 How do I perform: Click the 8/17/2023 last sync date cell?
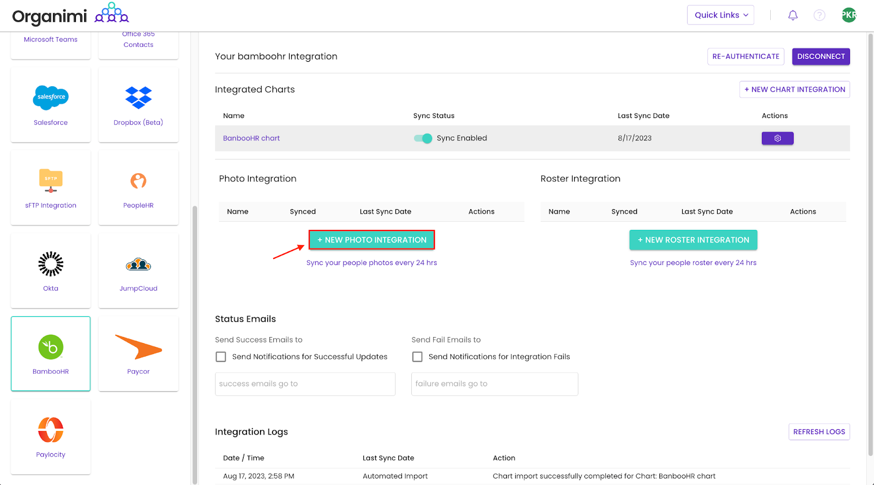[x=635, y=138]
